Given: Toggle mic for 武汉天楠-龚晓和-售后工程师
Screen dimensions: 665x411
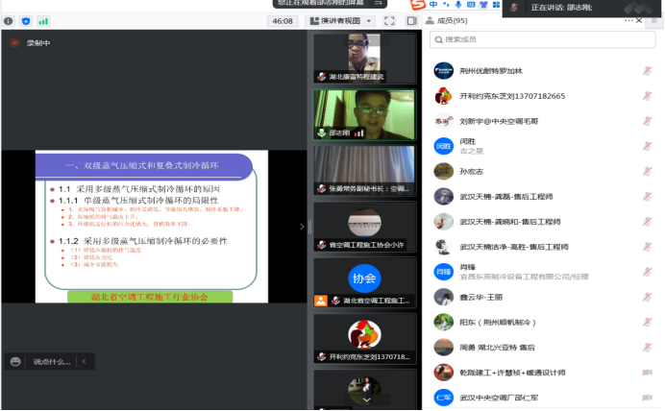Looking at the screenshot, I should (647, 222).
